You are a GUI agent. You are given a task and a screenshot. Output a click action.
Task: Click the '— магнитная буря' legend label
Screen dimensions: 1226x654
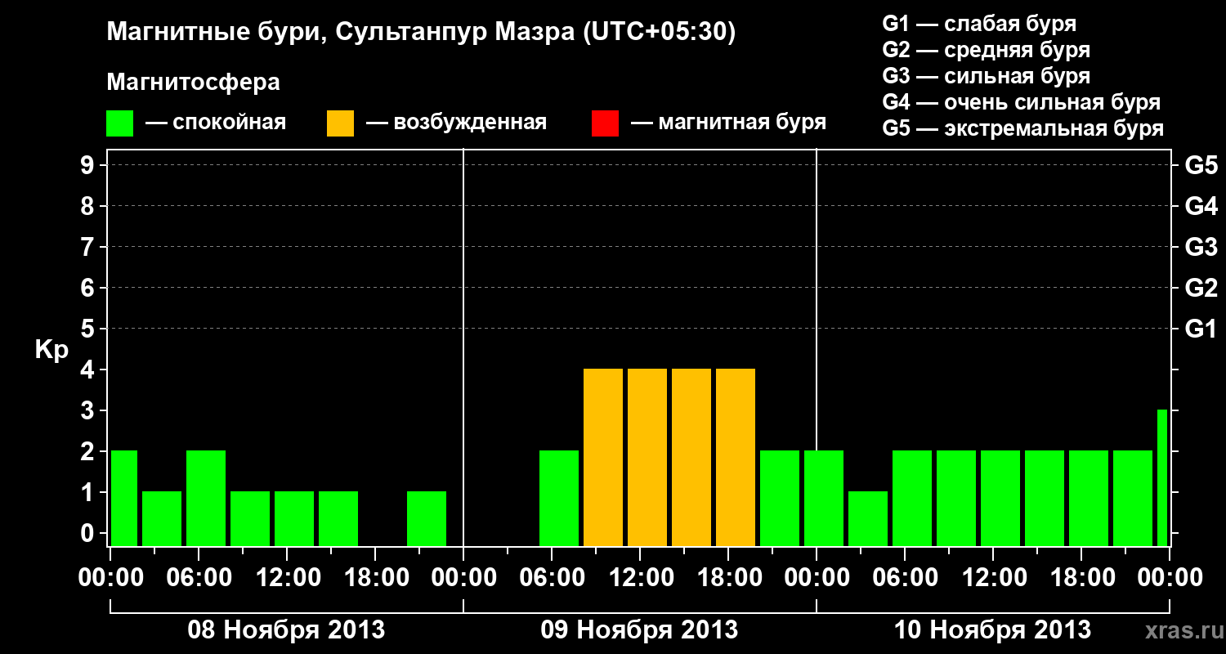tap(728, 123)
